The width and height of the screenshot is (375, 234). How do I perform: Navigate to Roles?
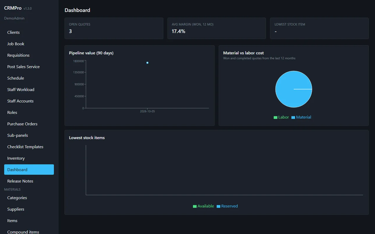click(29, 112)
